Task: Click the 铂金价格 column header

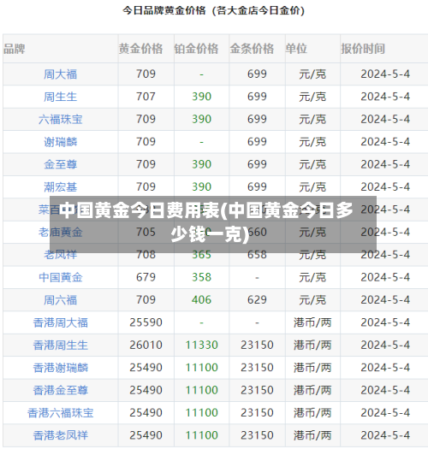Action: (x=196, y=49)
